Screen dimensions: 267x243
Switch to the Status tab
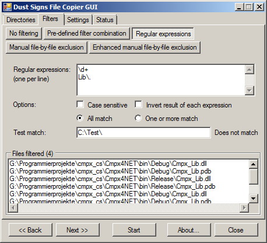[105, 20]
